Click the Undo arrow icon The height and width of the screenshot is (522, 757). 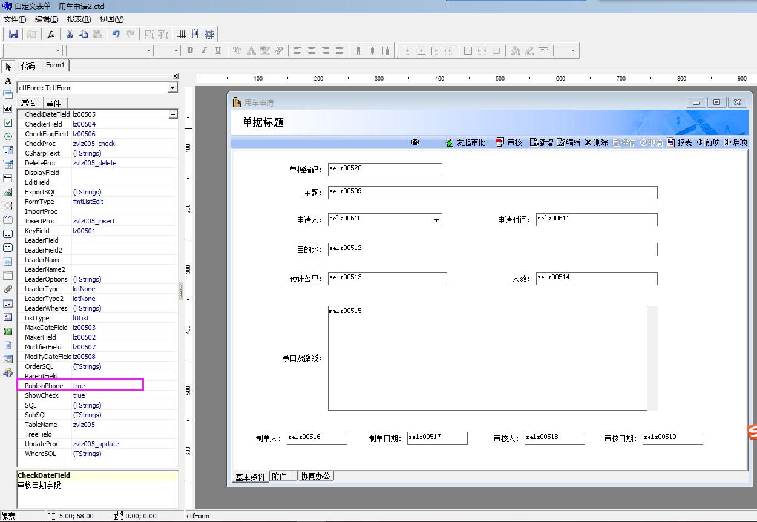116,35
